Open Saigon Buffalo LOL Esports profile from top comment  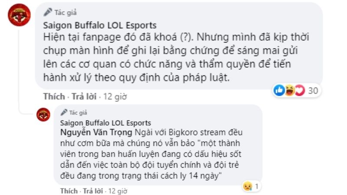100,25
